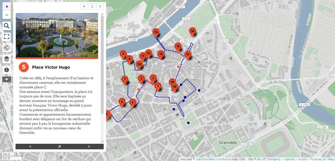Expand more controls with the down caret
This screenshot has height=161, width=335.
point(7,79)
